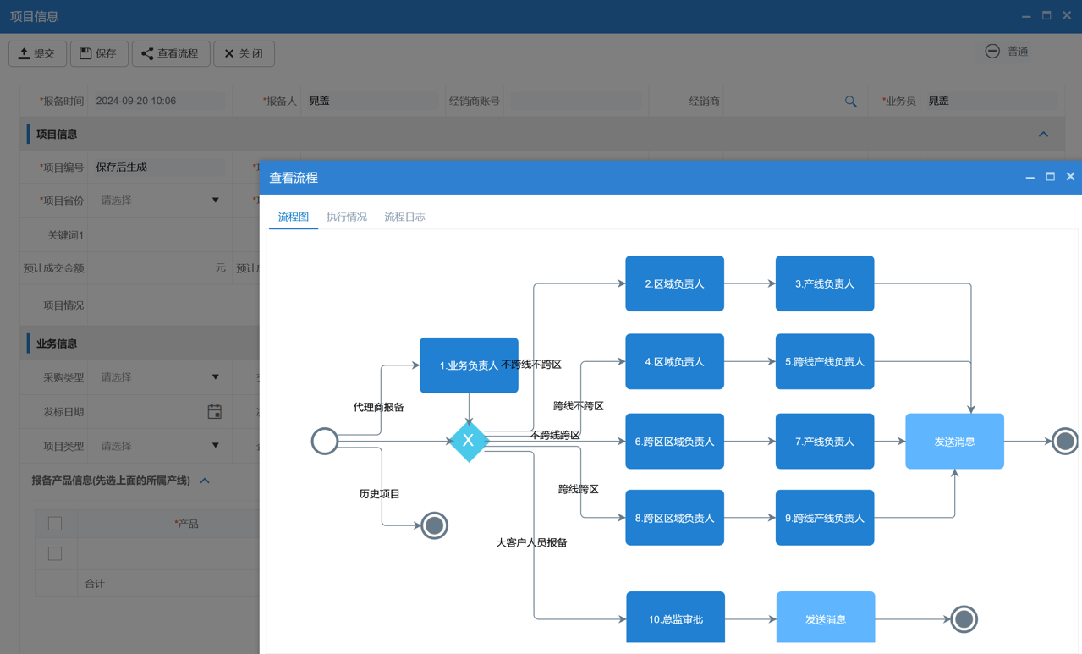Collapse the 报备产品信息 section
Screen dimensions: 1082x654
point(205,481)
